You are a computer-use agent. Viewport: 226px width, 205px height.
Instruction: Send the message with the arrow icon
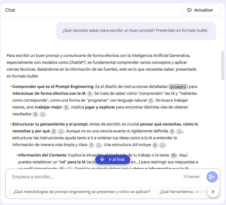212,177
